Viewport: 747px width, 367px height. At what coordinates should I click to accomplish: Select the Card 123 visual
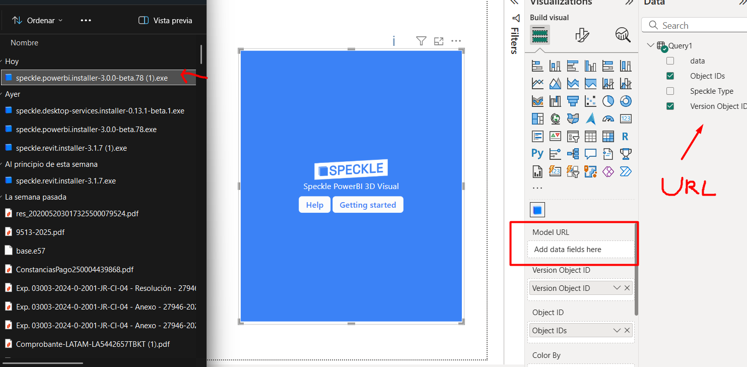tap(626, 118)
